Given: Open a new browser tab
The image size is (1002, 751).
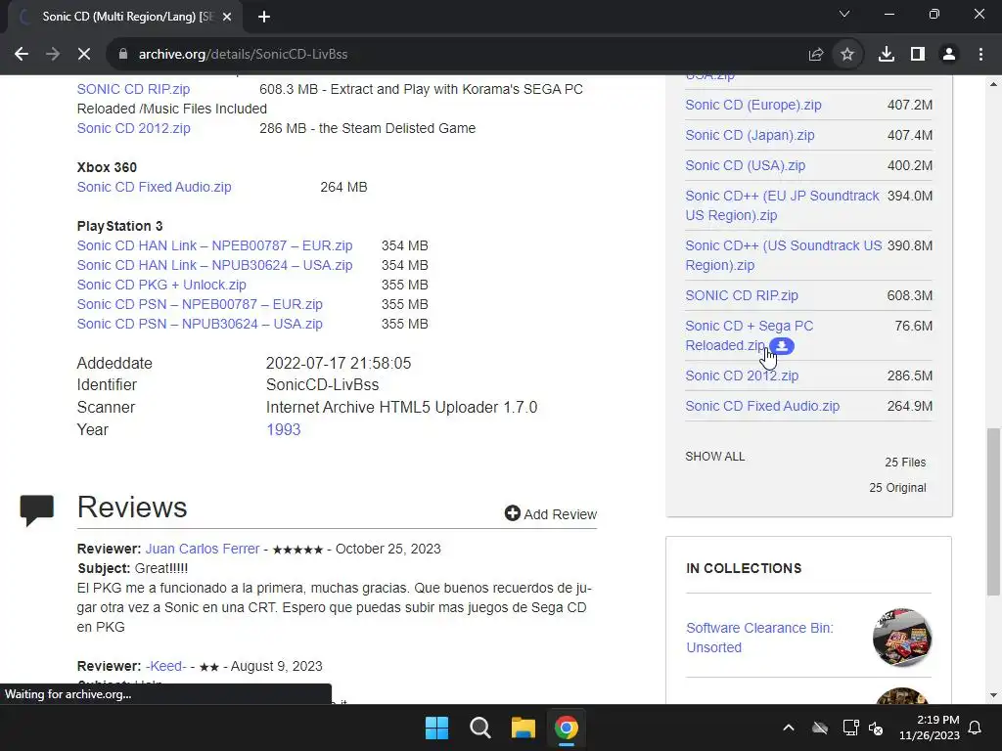Looking at the screenshot, I should 264,17.
